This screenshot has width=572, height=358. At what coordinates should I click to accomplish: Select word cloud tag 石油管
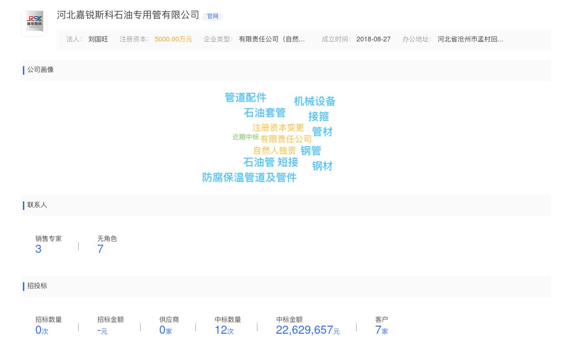coord(259,162)
